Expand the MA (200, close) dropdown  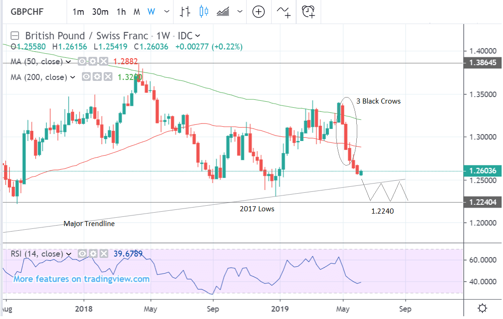coord(72,78)
